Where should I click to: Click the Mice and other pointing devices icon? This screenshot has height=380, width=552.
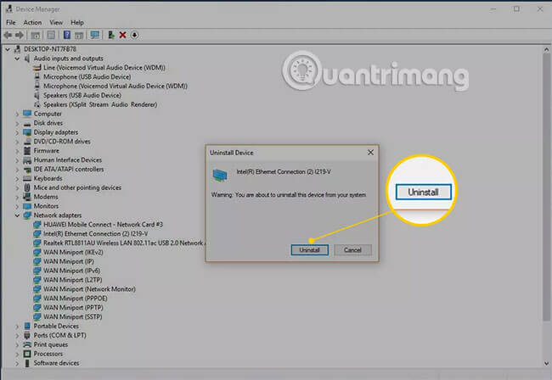[27, 187]
